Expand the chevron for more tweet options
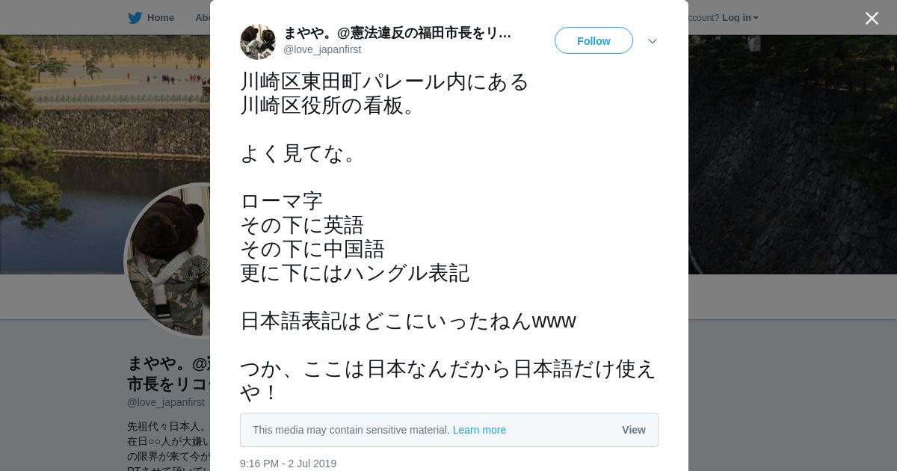The width and height of the screenshot is (897, 471). (653, 41)
